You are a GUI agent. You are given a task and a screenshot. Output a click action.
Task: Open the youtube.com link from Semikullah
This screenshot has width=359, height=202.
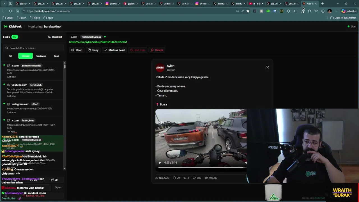click(x=32, y=90)
